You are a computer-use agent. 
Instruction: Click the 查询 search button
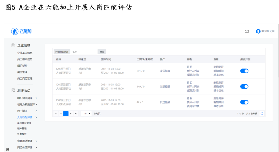(x=102, y=52)
